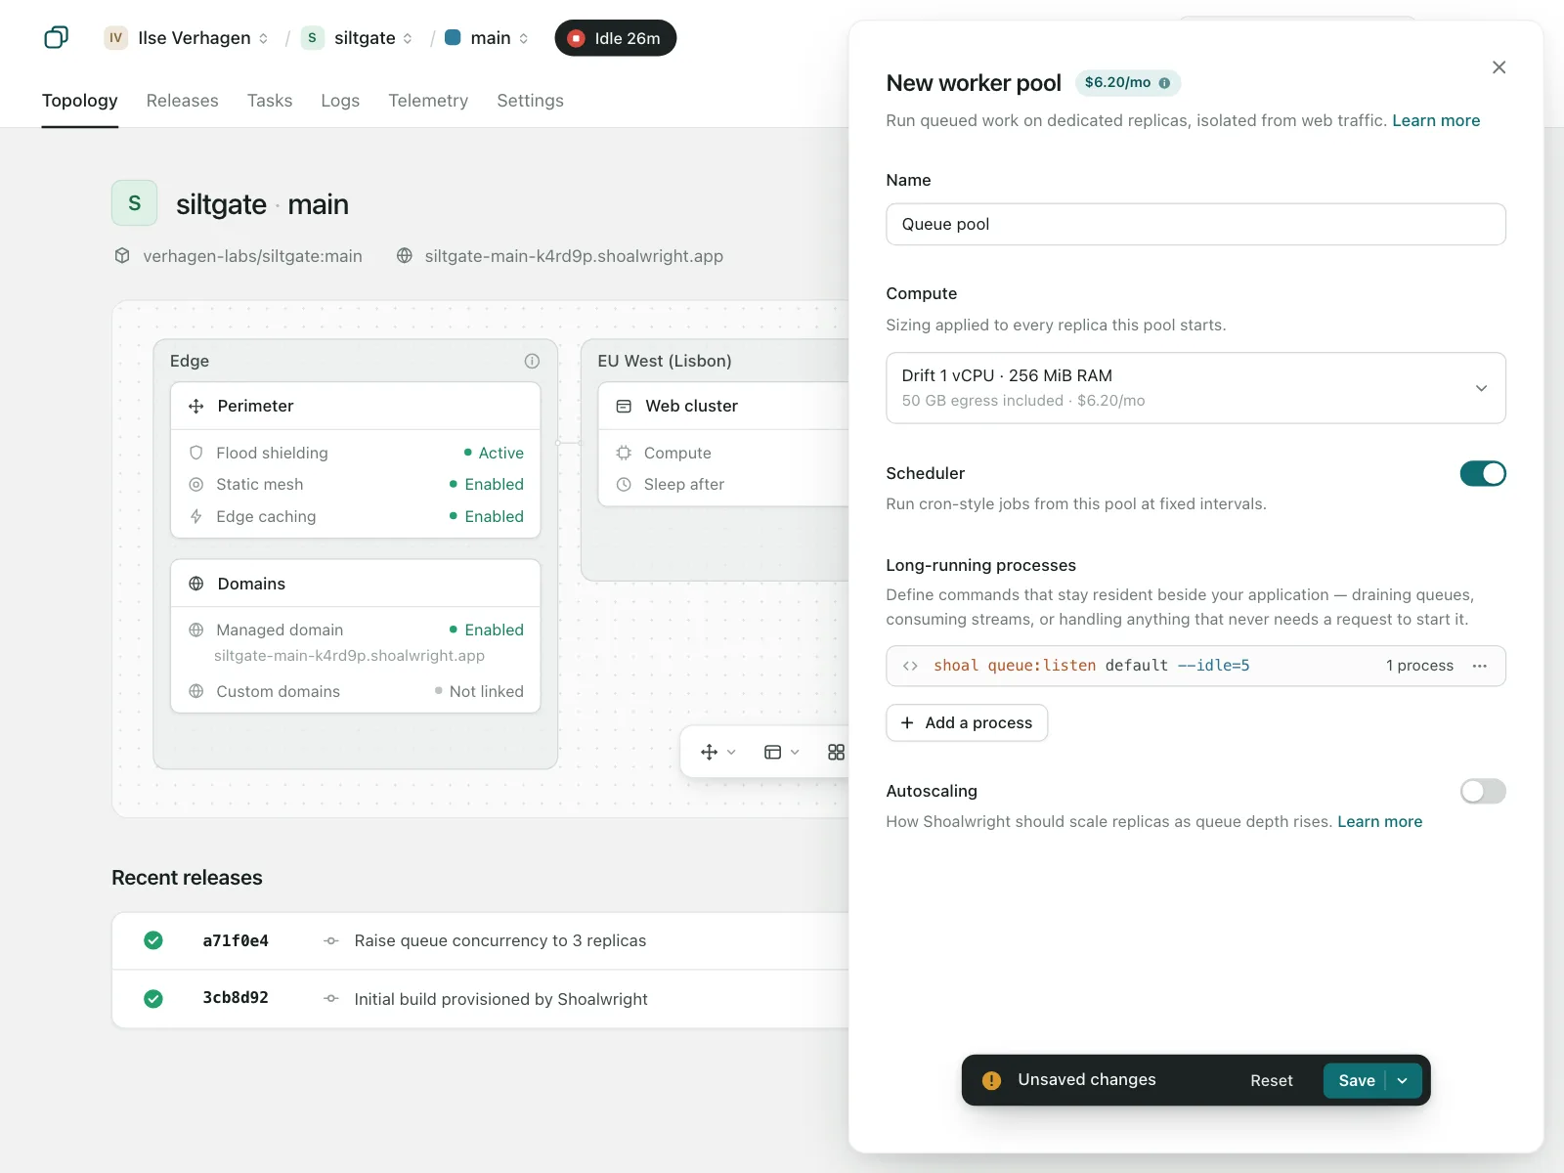Close the New worker pool panel
This screenshot has width=1564, height=1173.
click(1499, 67)
